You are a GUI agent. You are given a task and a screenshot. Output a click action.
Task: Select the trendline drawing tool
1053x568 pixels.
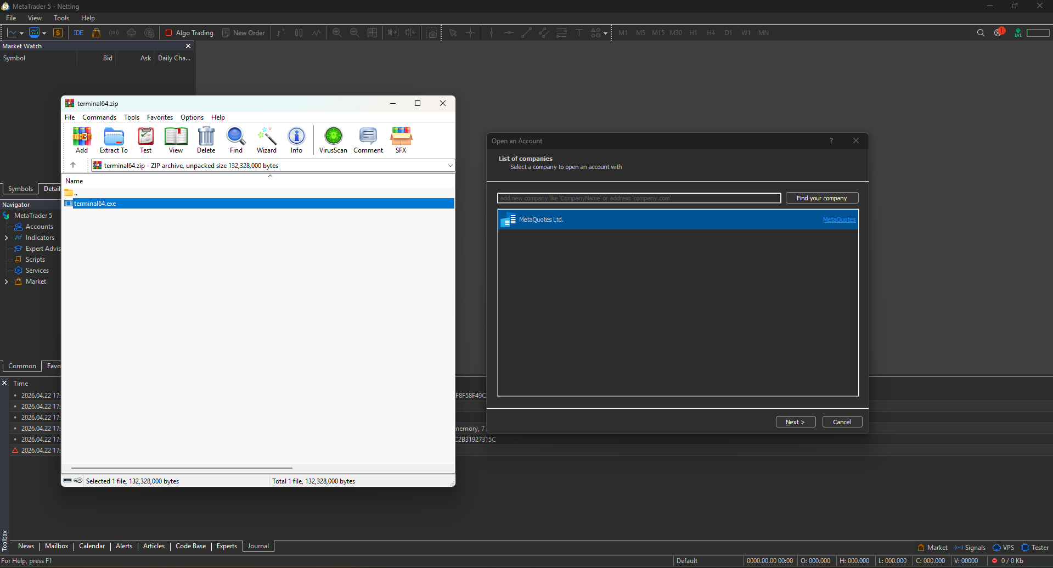click(x=526, y=33)
